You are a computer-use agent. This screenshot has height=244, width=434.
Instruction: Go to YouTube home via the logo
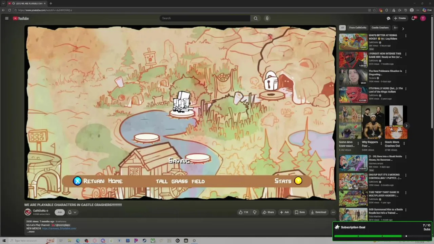pyautogui.click(x=21, y=18)
